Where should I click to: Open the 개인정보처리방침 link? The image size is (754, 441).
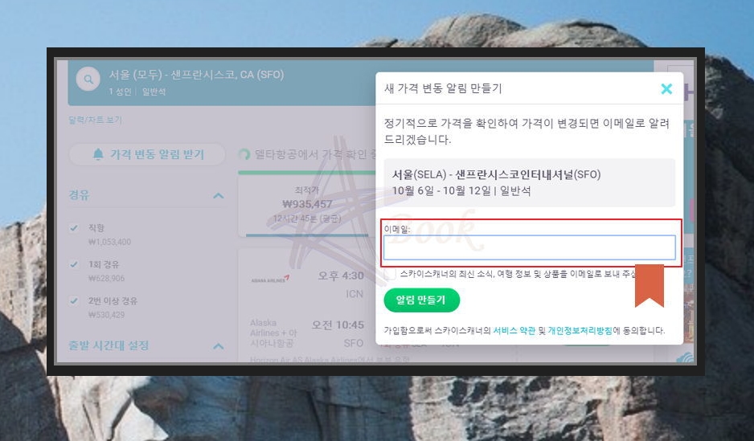pyautogui.click(x=580, y=330)
